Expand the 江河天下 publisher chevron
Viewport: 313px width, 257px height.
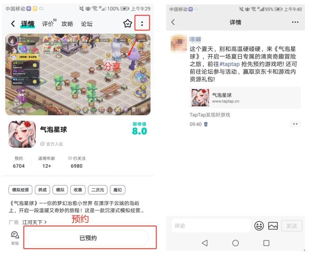46,222
